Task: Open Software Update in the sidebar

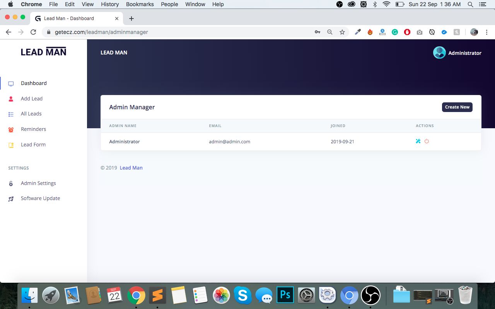Action: [41, 198]
